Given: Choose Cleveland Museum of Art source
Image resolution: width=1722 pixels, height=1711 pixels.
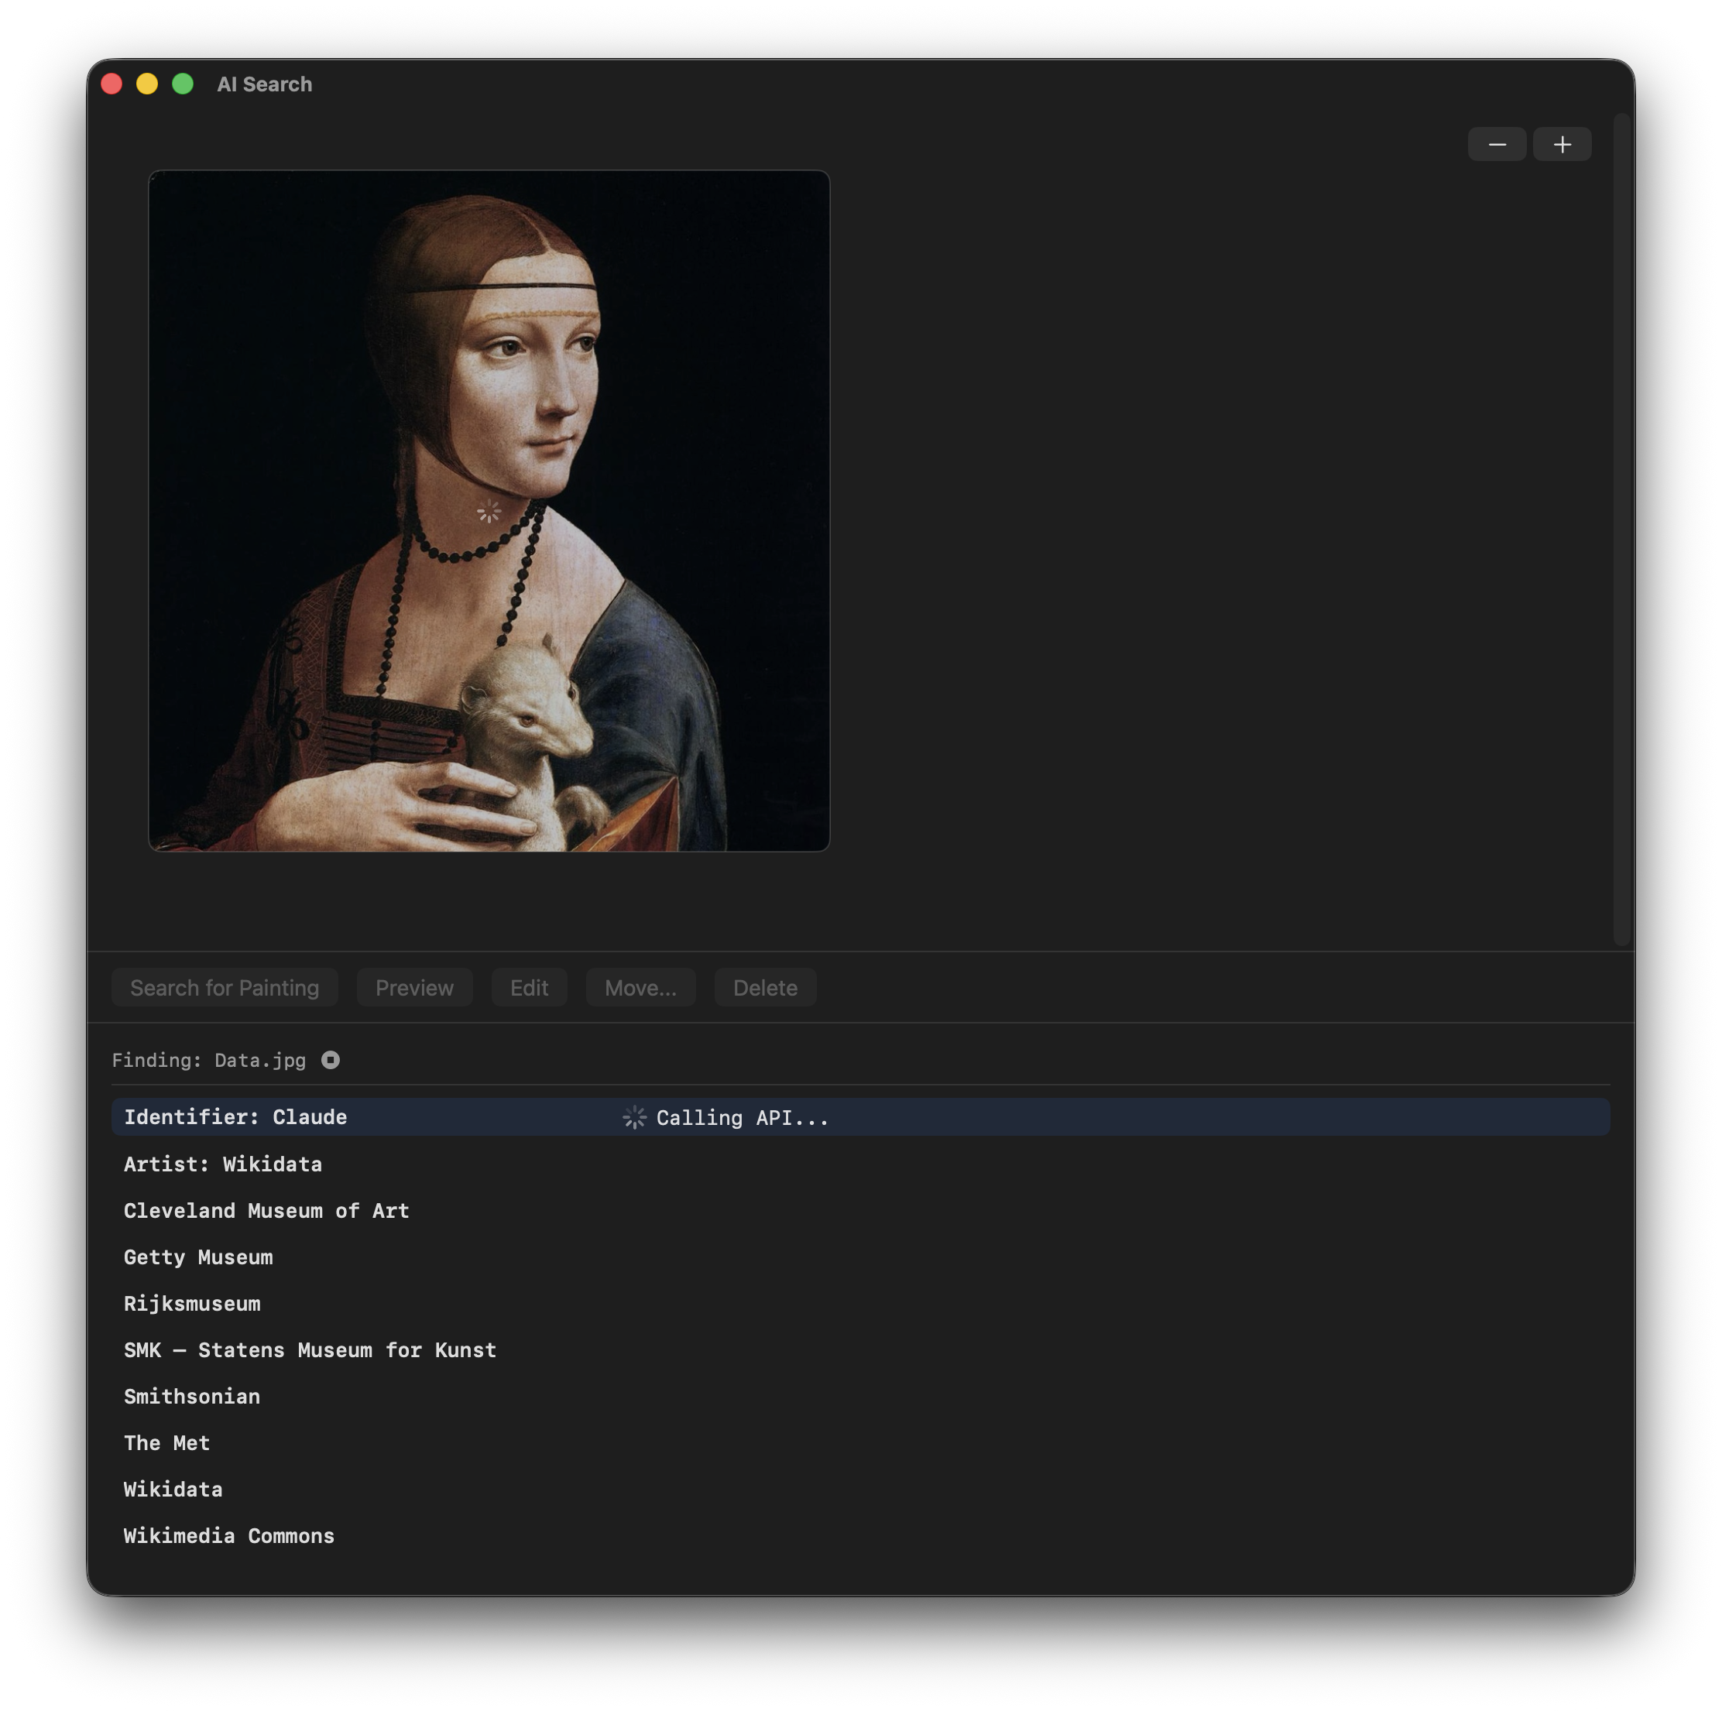Looking at the screenshot, I should click(861, 1210).
